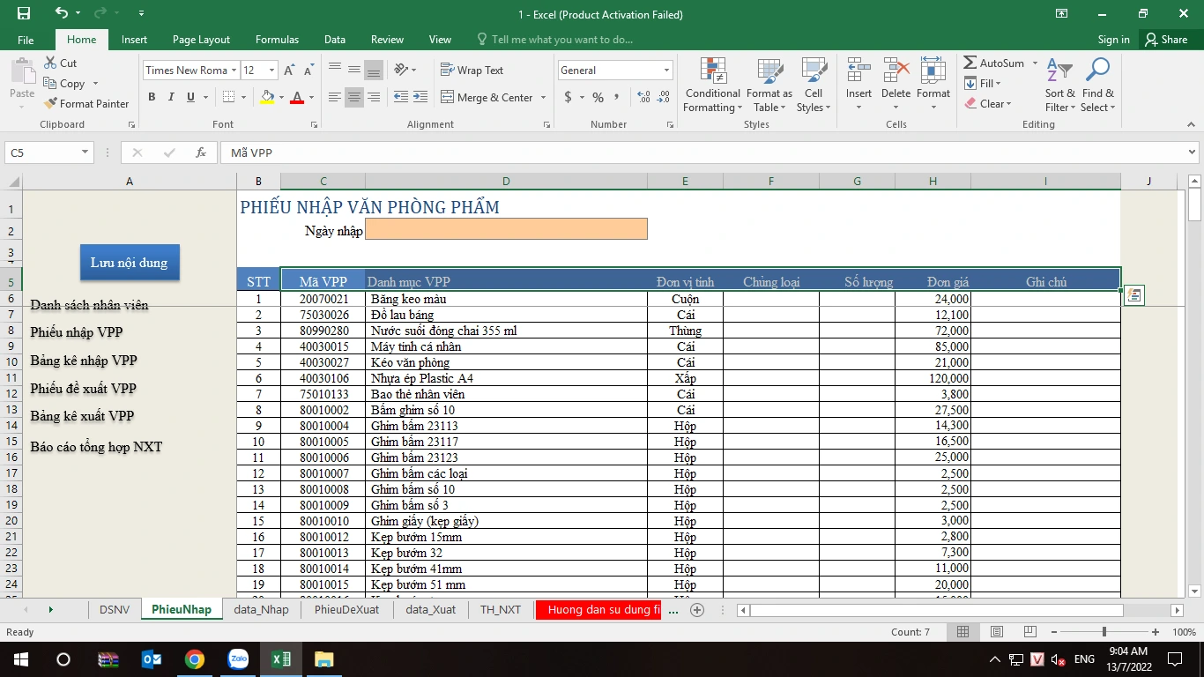Select the Format Painter tool
1204x677 pixels.
pyautogui.click(x=86, y=103)
